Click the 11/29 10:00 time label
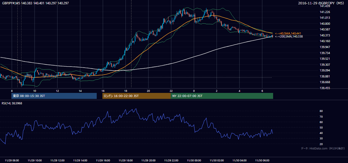Viewport: 348px width, 163px height. (x=35, y=160)
